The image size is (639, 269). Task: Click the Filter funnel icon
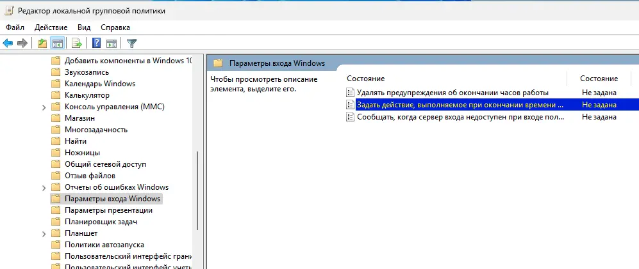(131, 43)
